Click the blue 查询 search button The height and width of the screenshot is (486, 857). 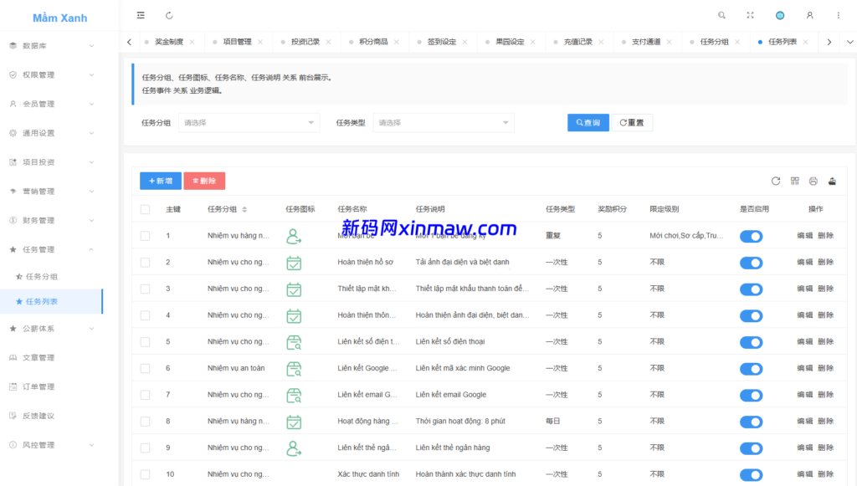(588, 123)
